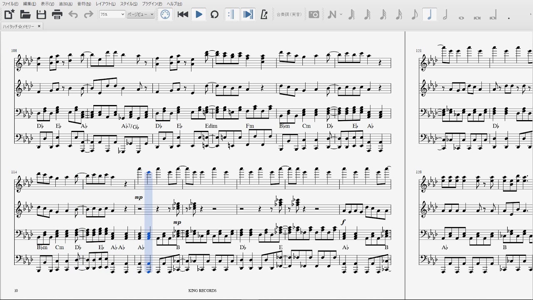533x300 pixels.
Task: Click the open file folder icon
Action: (25, 15)
